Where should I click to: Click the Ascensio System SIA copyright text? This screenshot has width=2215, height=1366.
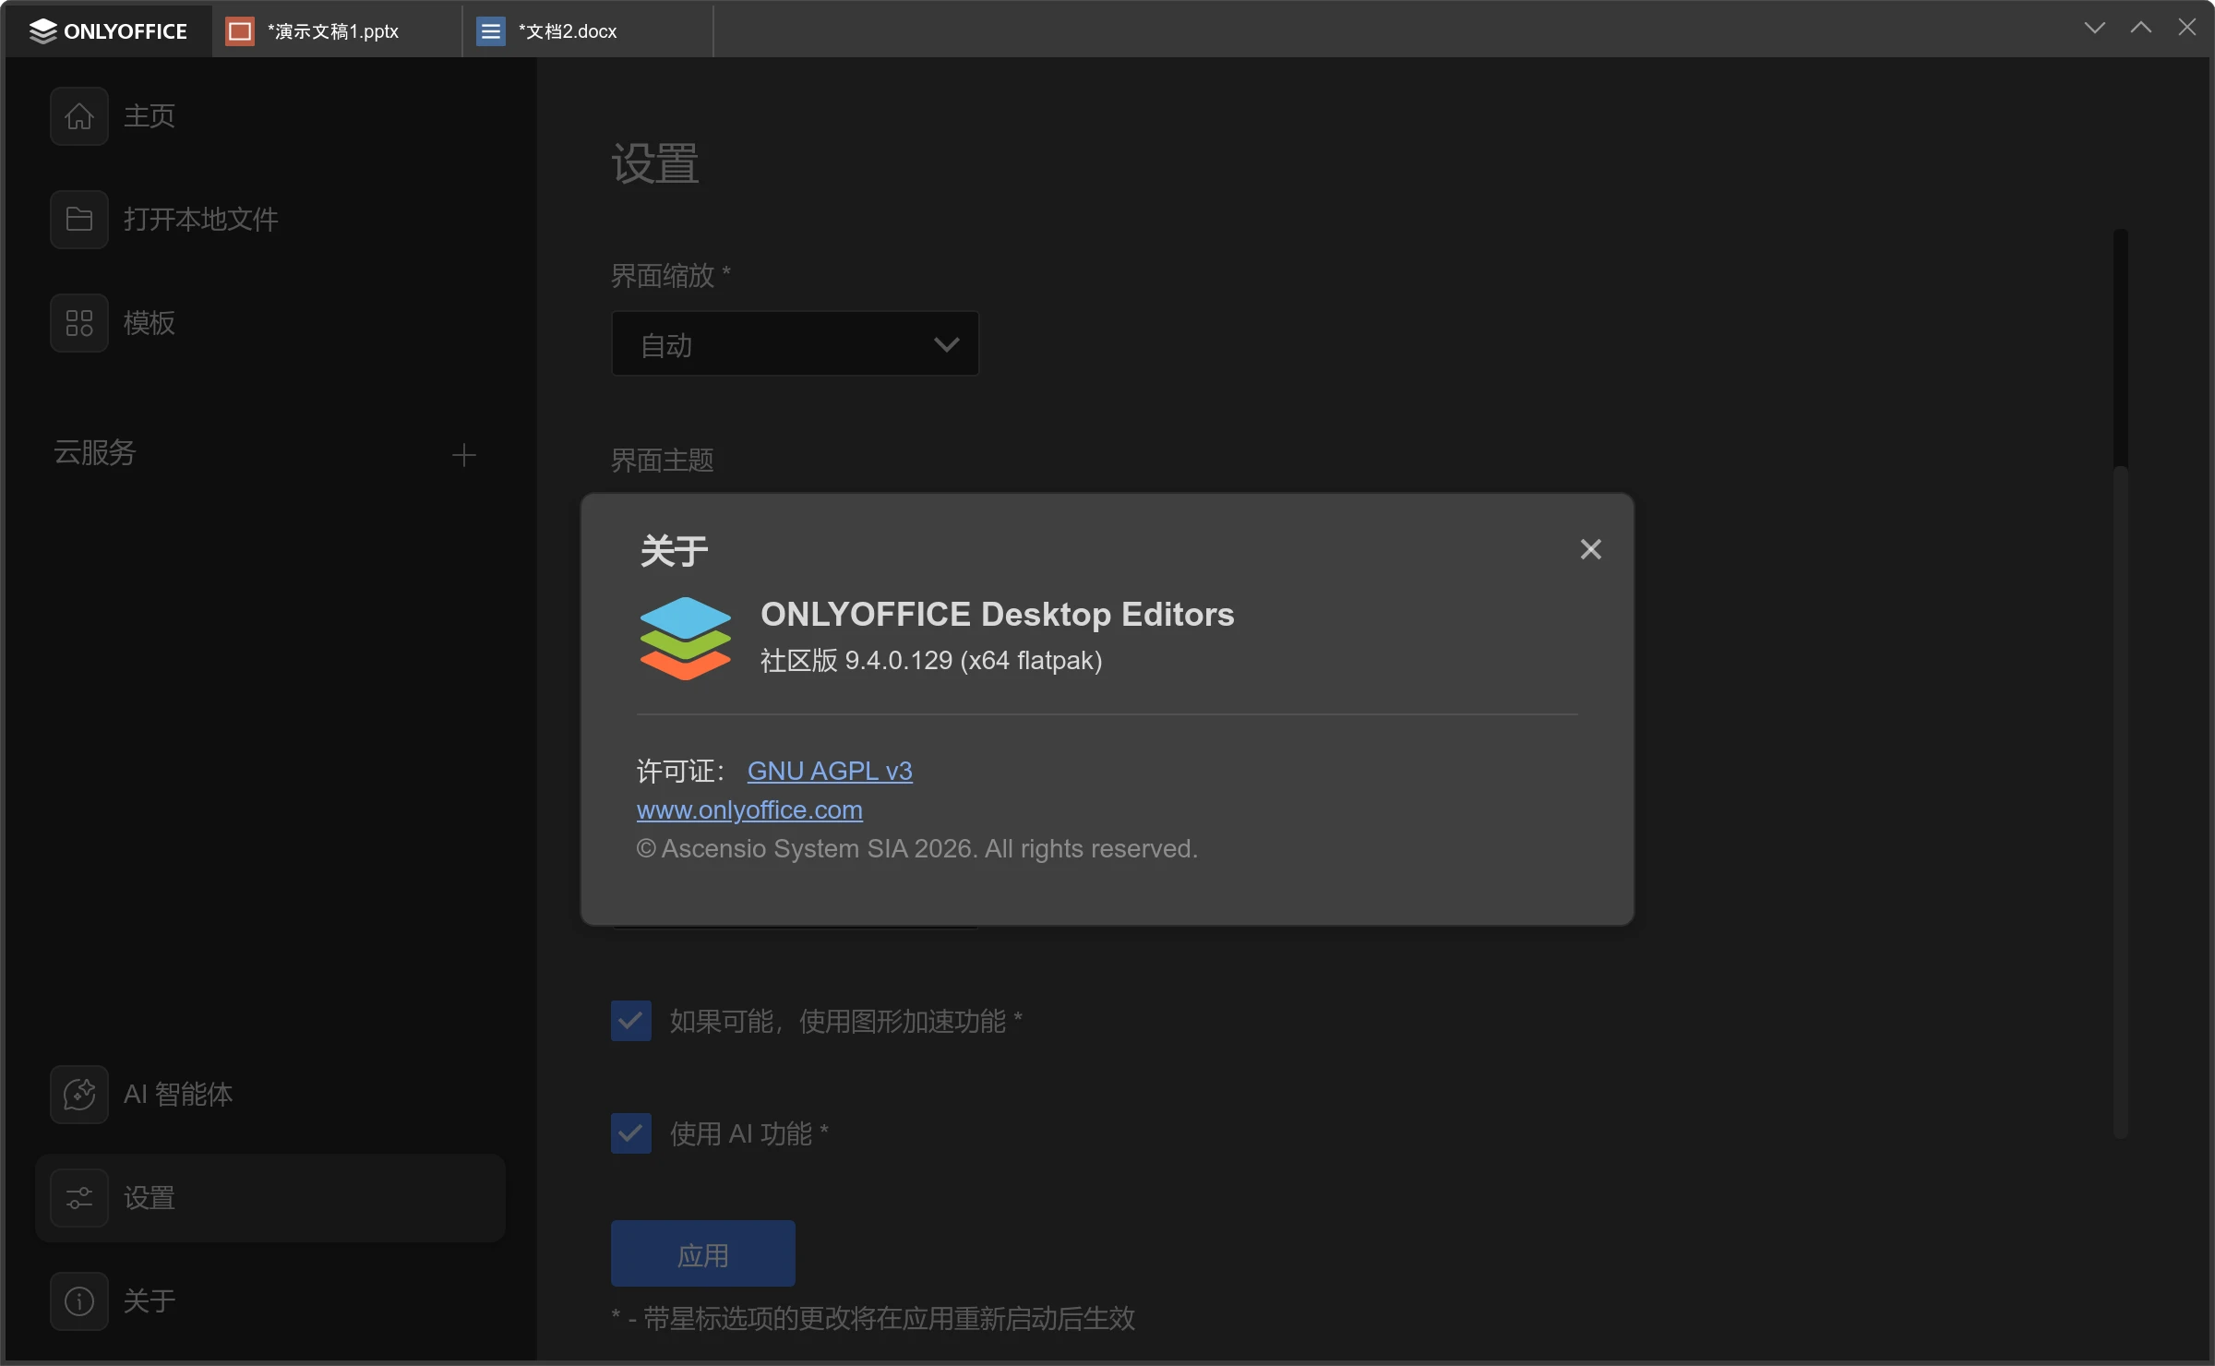tap(917, 849)
